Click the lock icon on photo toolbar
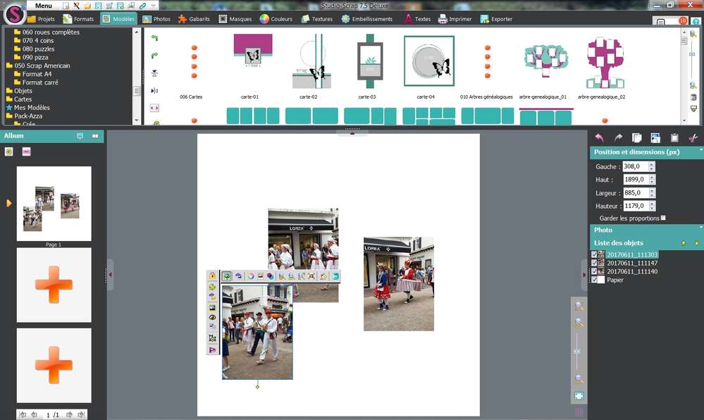 [212, 276]
